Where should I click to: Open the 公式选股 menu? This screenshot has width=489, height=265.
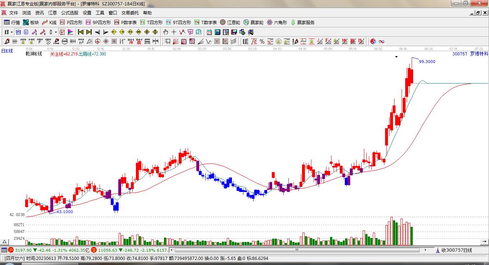coord(69,13)
